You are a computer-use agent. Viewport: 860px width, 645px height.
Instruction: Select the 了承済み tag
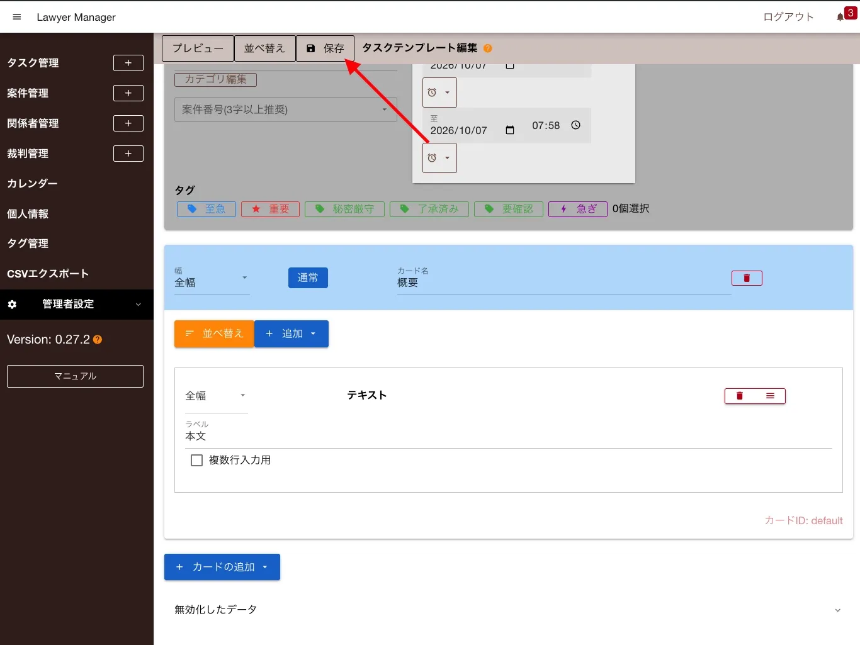pyautogui.click(x=429, y=209)
